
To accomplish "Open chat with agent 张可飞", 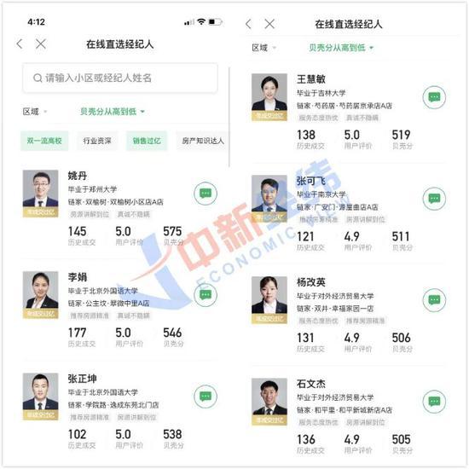I will click(434, 199).
